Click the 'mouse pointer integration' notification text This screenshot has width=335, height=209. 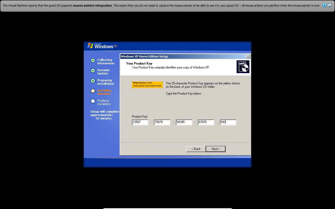click(93, 5)
